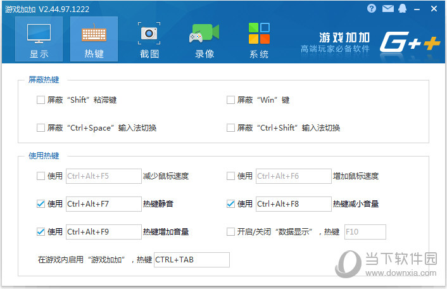Click the F10 data display hotkey field
The image size is (447, 289).
365,232
